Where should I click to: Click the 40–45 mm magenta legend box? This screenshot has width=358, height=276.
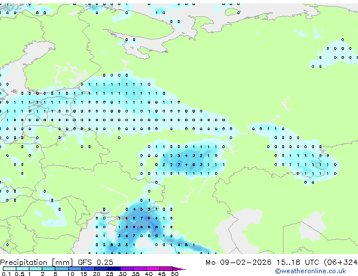point(153,269)
